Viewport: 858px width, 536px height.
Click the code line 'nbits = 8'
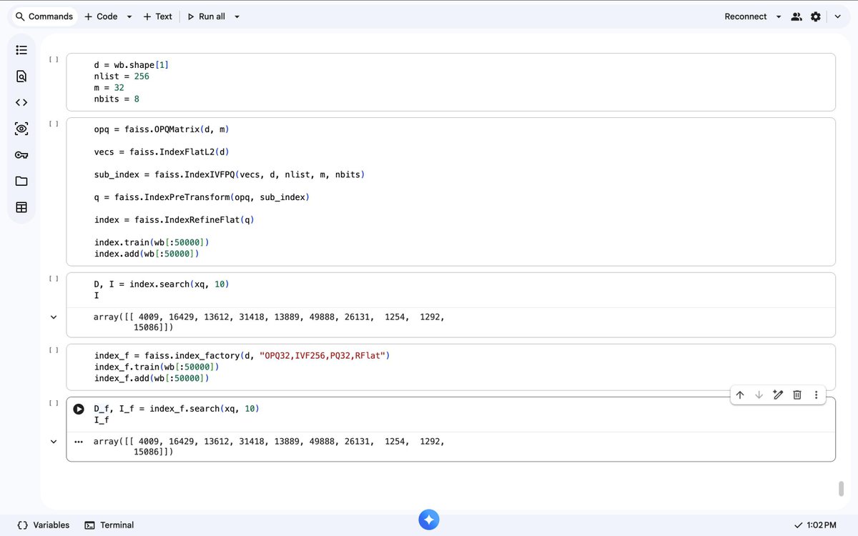point(117,99)
